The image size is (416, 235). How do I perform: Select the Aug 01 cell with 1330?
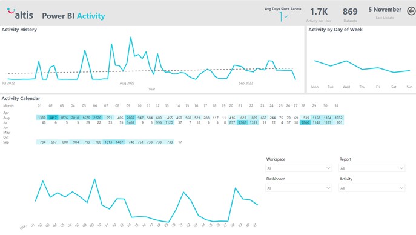tap(42, 117)
